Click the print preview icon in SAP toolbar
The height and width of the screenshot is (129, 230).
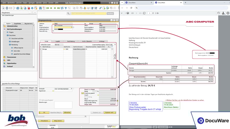click(x=3, y=8)
